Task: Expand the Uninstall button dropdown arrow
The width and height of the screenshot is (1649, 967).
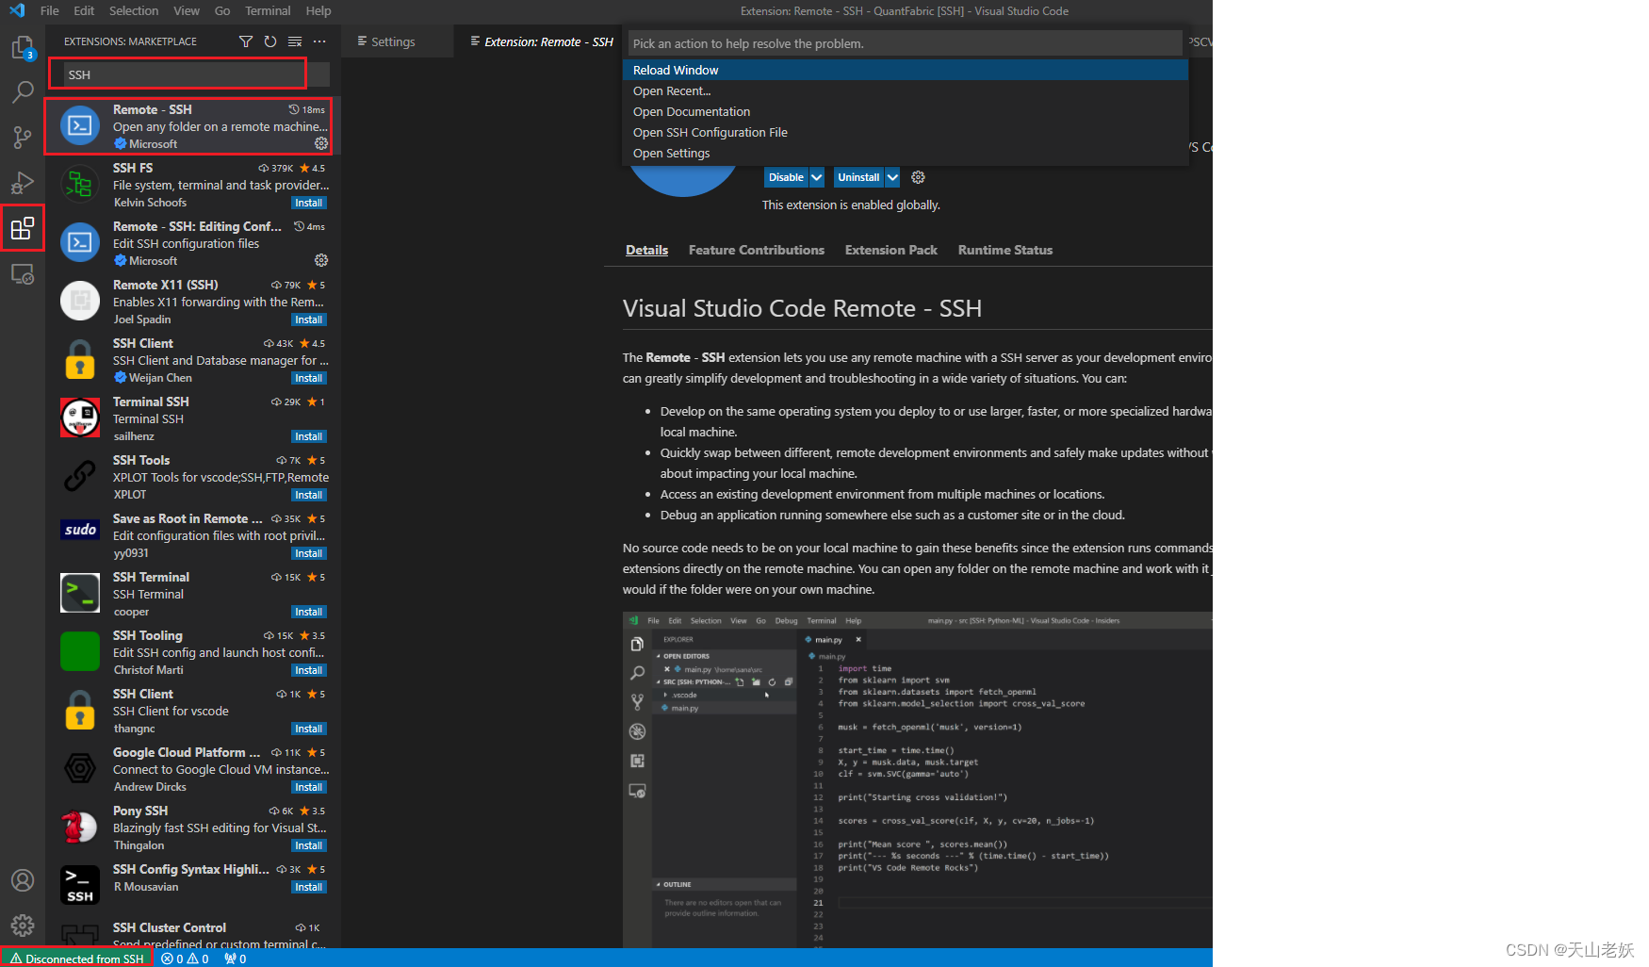Action: coord(892,177)
